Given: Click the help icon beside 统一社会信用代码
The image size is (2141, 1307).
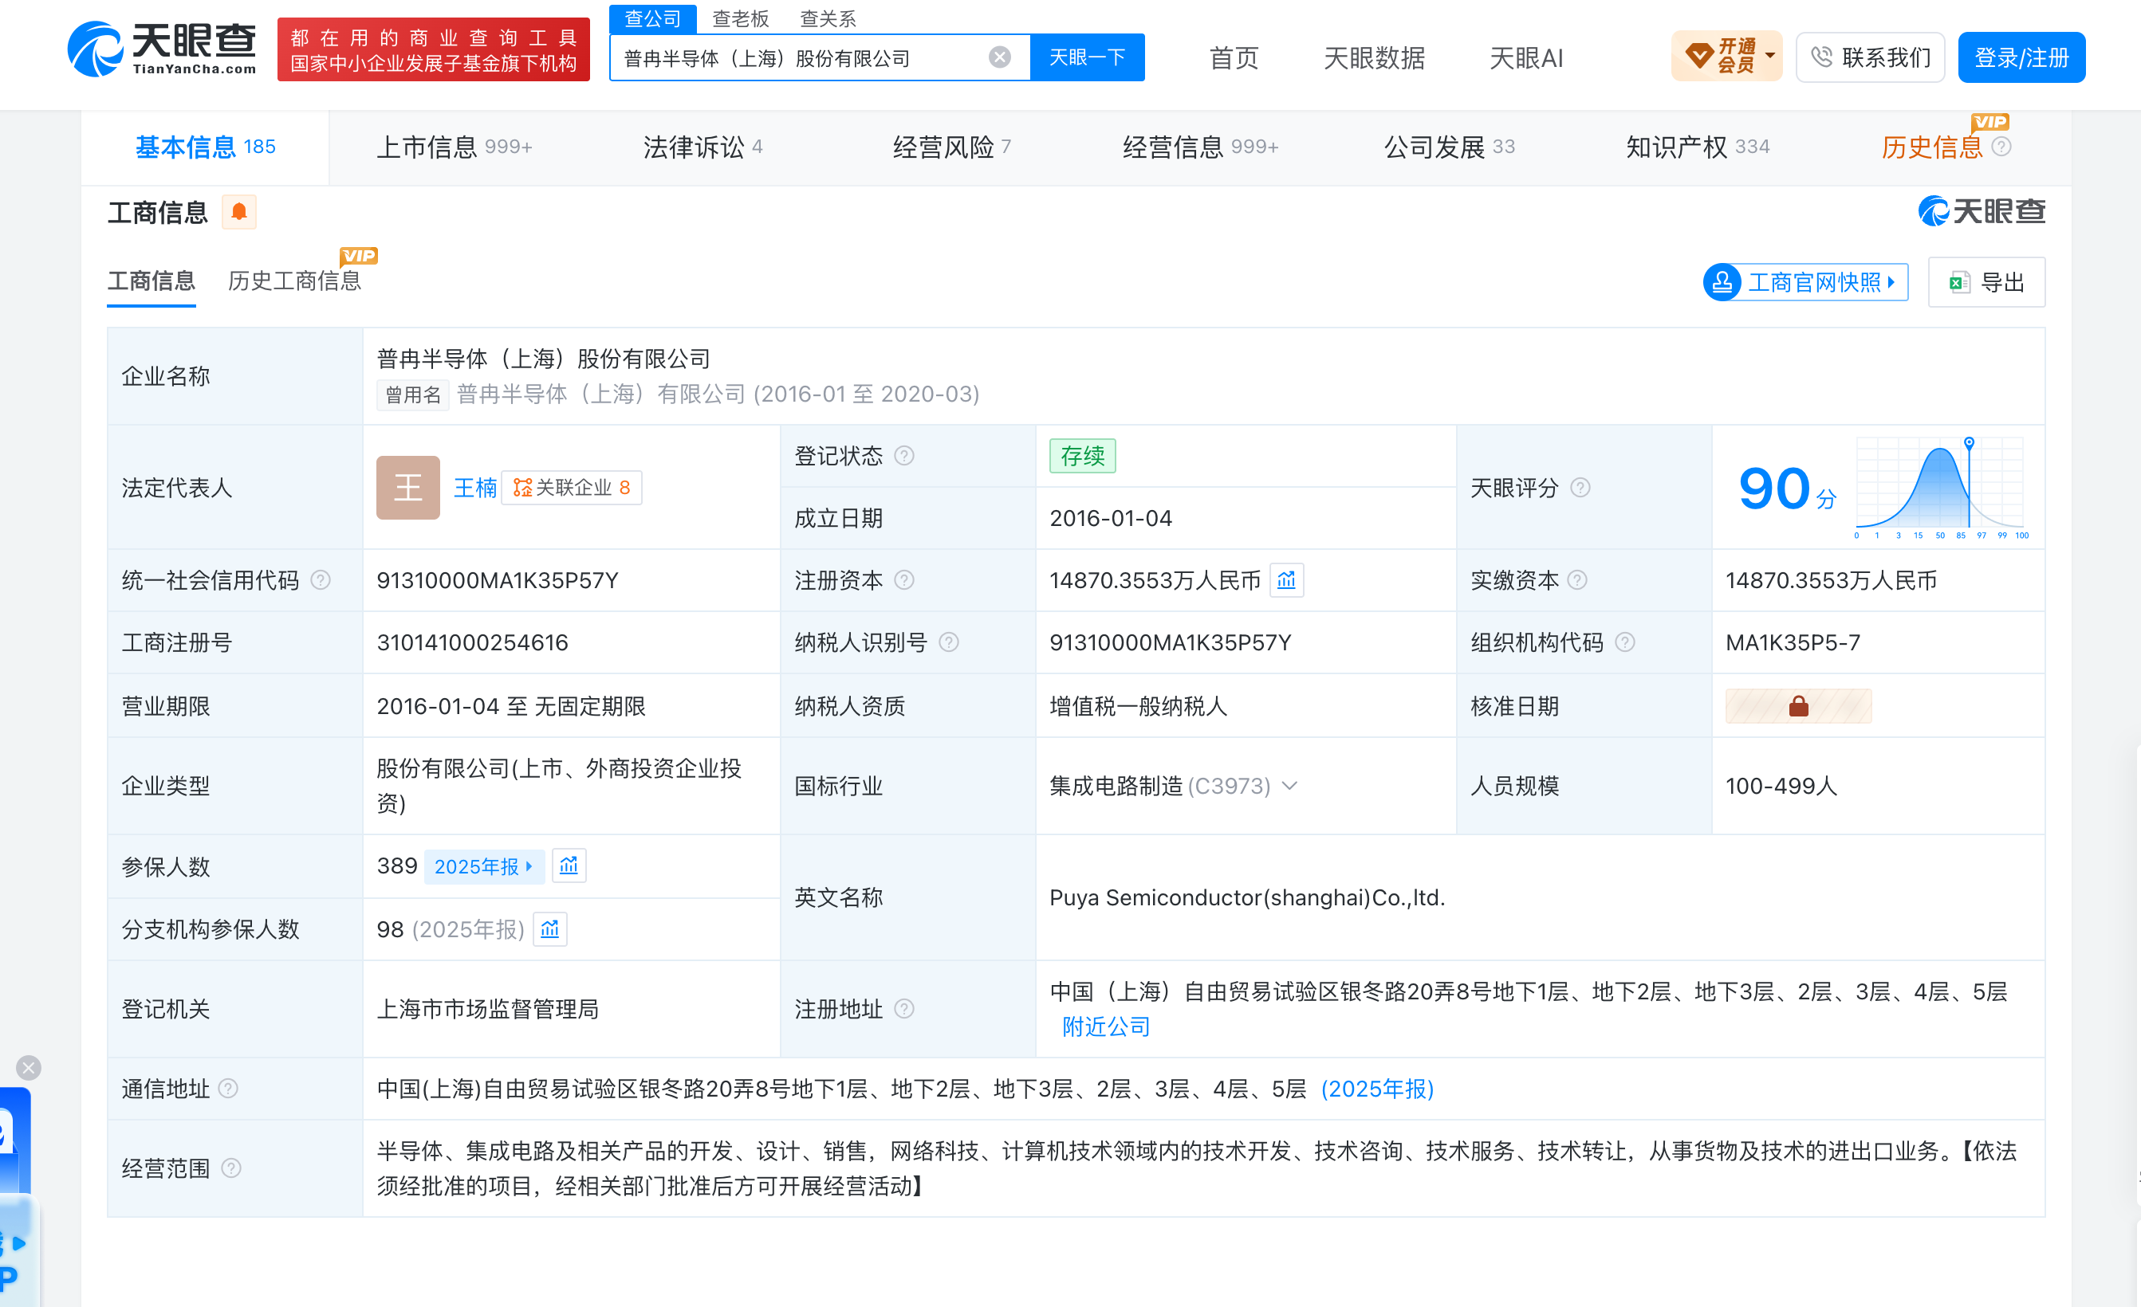Looking at the screenshot, I should click(321, 580).
